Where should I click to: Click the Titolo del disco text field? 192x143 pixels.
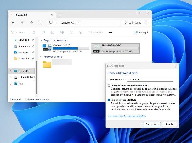tap(150, 80)
